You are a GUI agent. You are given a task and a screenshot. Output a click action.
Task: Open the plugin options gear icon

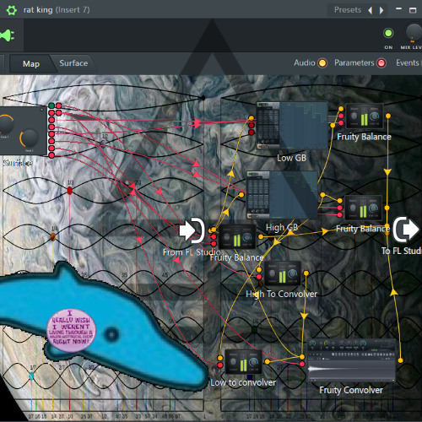click(x=11, y=10)
